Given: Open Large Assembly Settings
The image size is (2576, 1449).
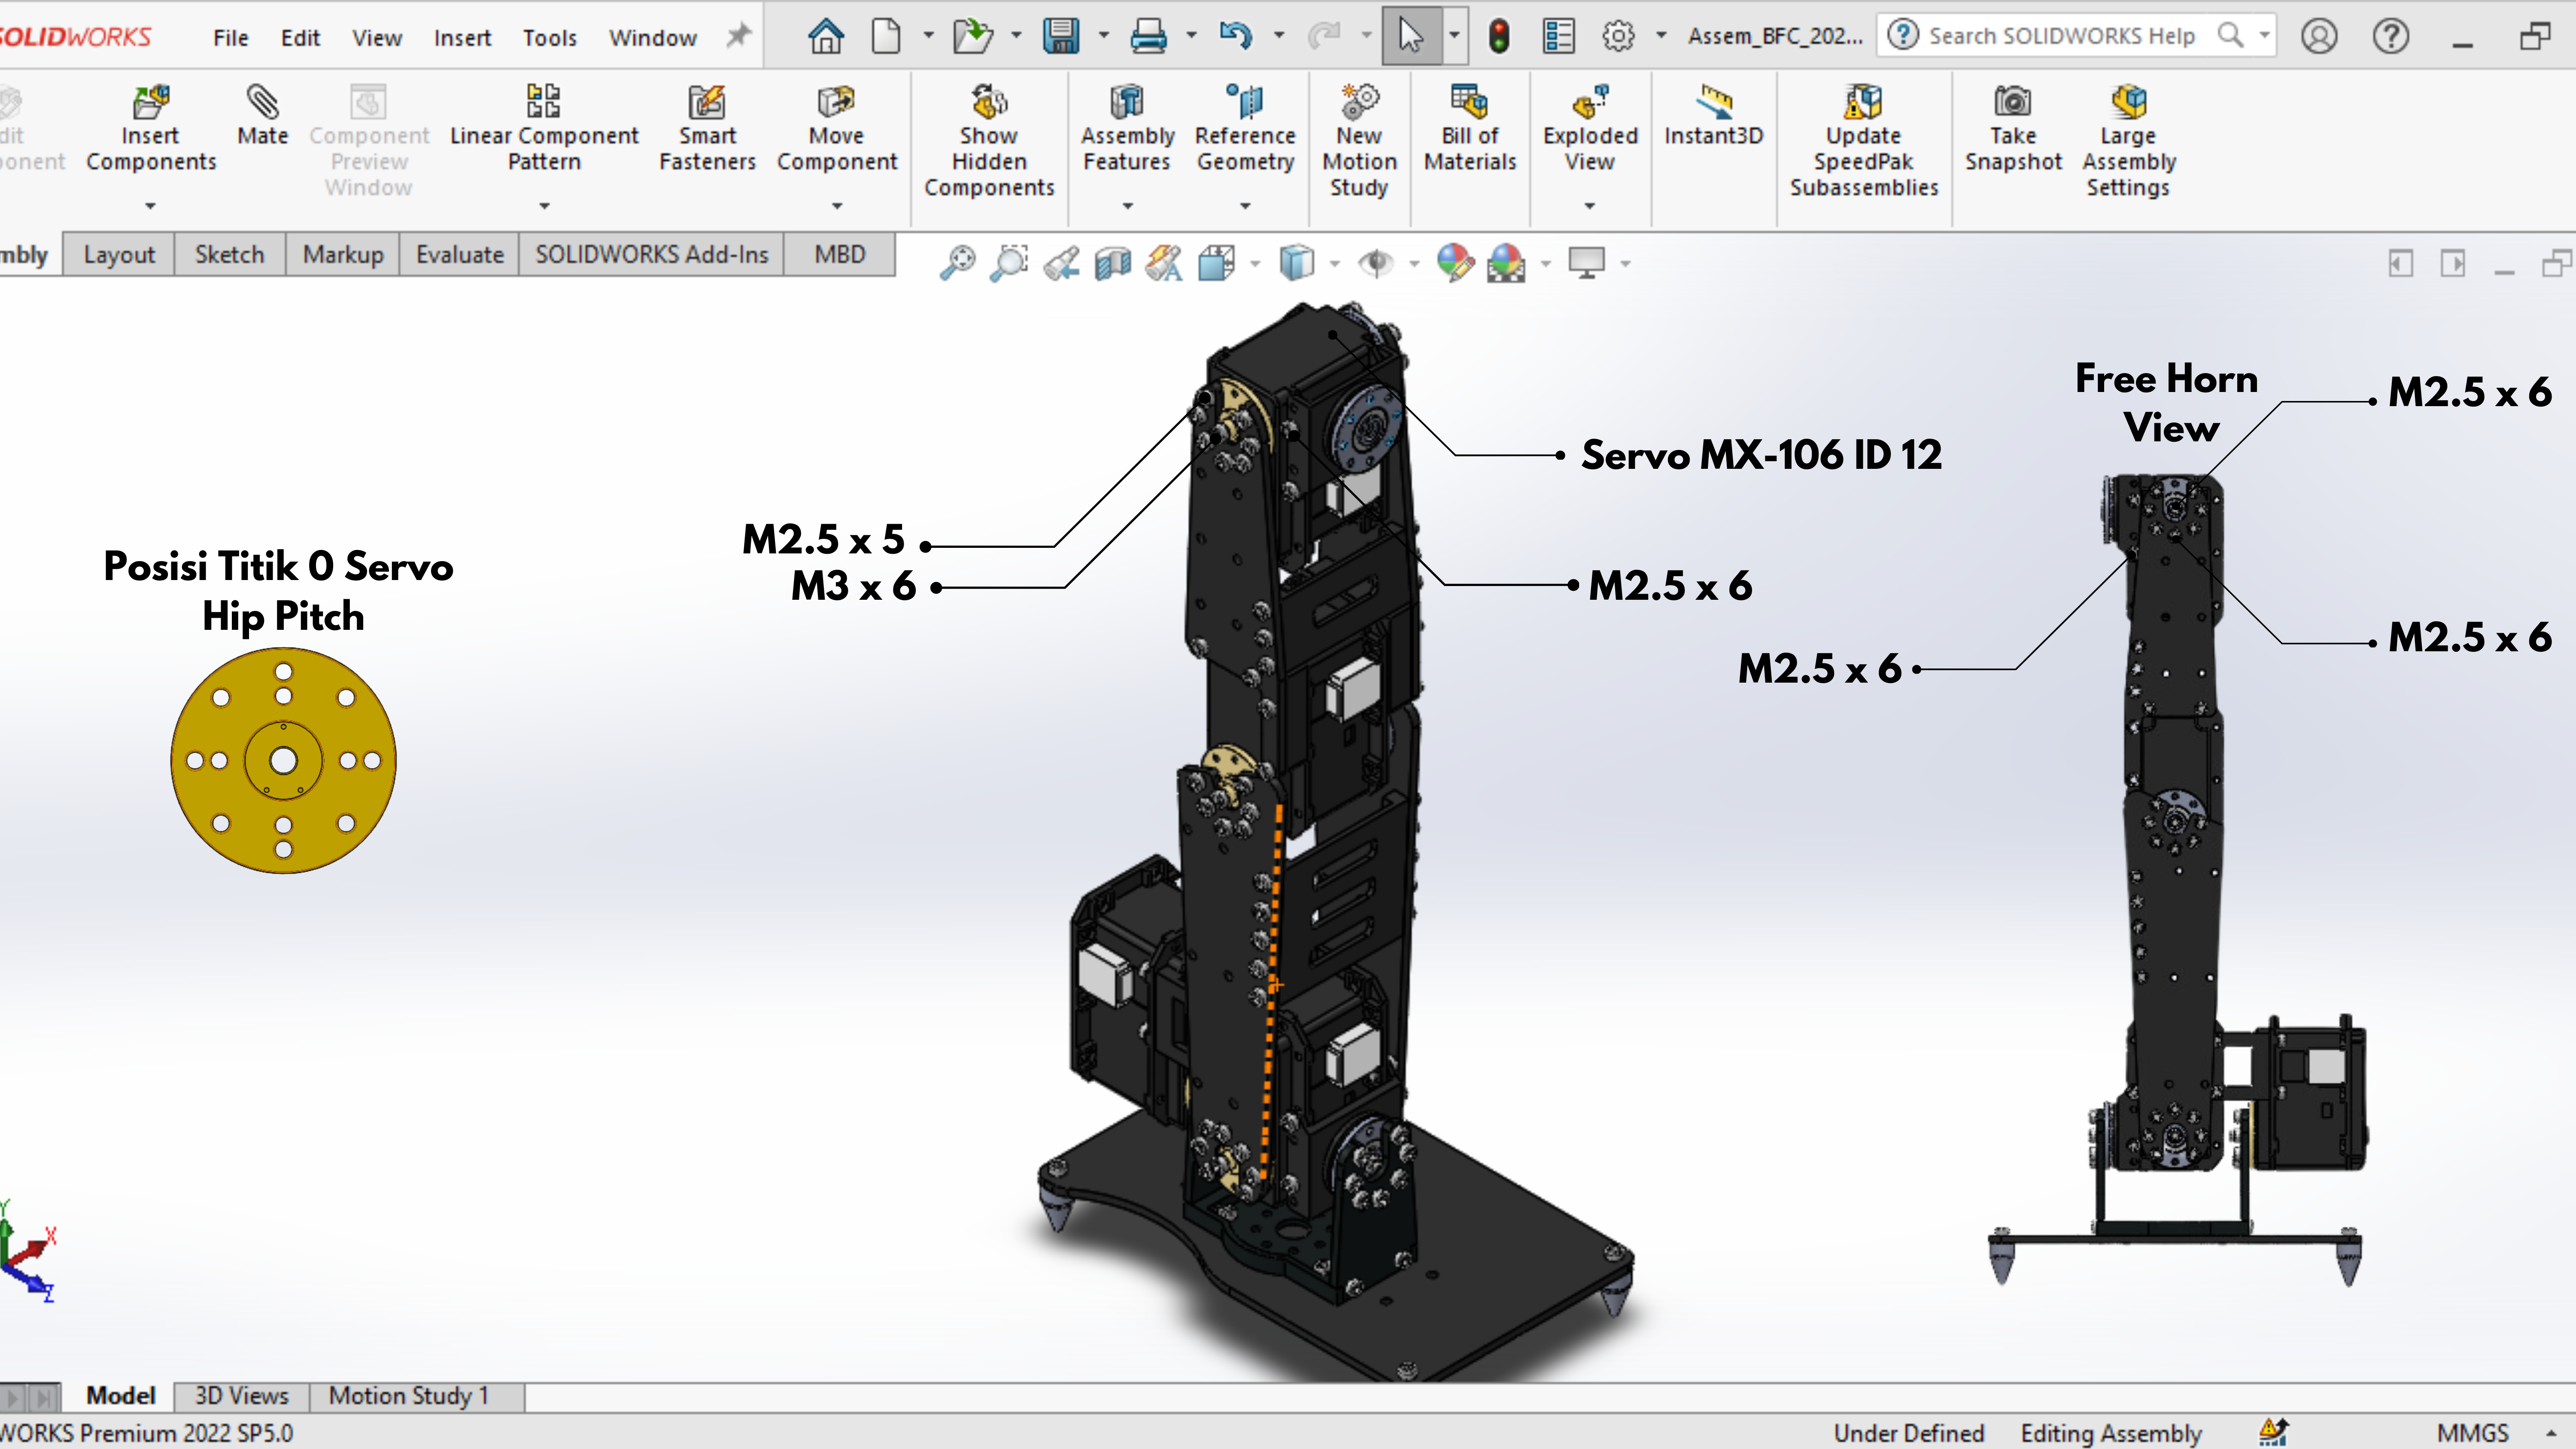Looking at the screenshot, I should click(2129, 142).
